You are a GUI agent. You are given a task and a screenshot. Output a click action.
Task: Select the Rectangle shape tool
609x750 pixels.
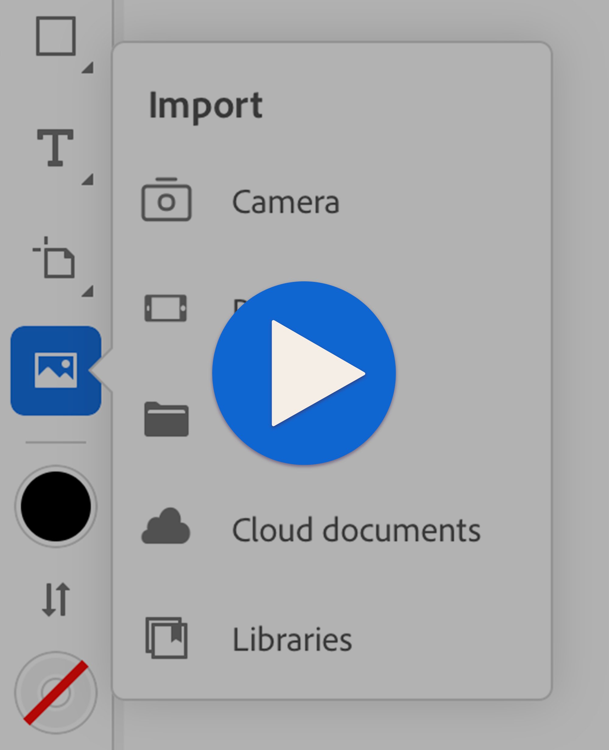tap(56, 36)
